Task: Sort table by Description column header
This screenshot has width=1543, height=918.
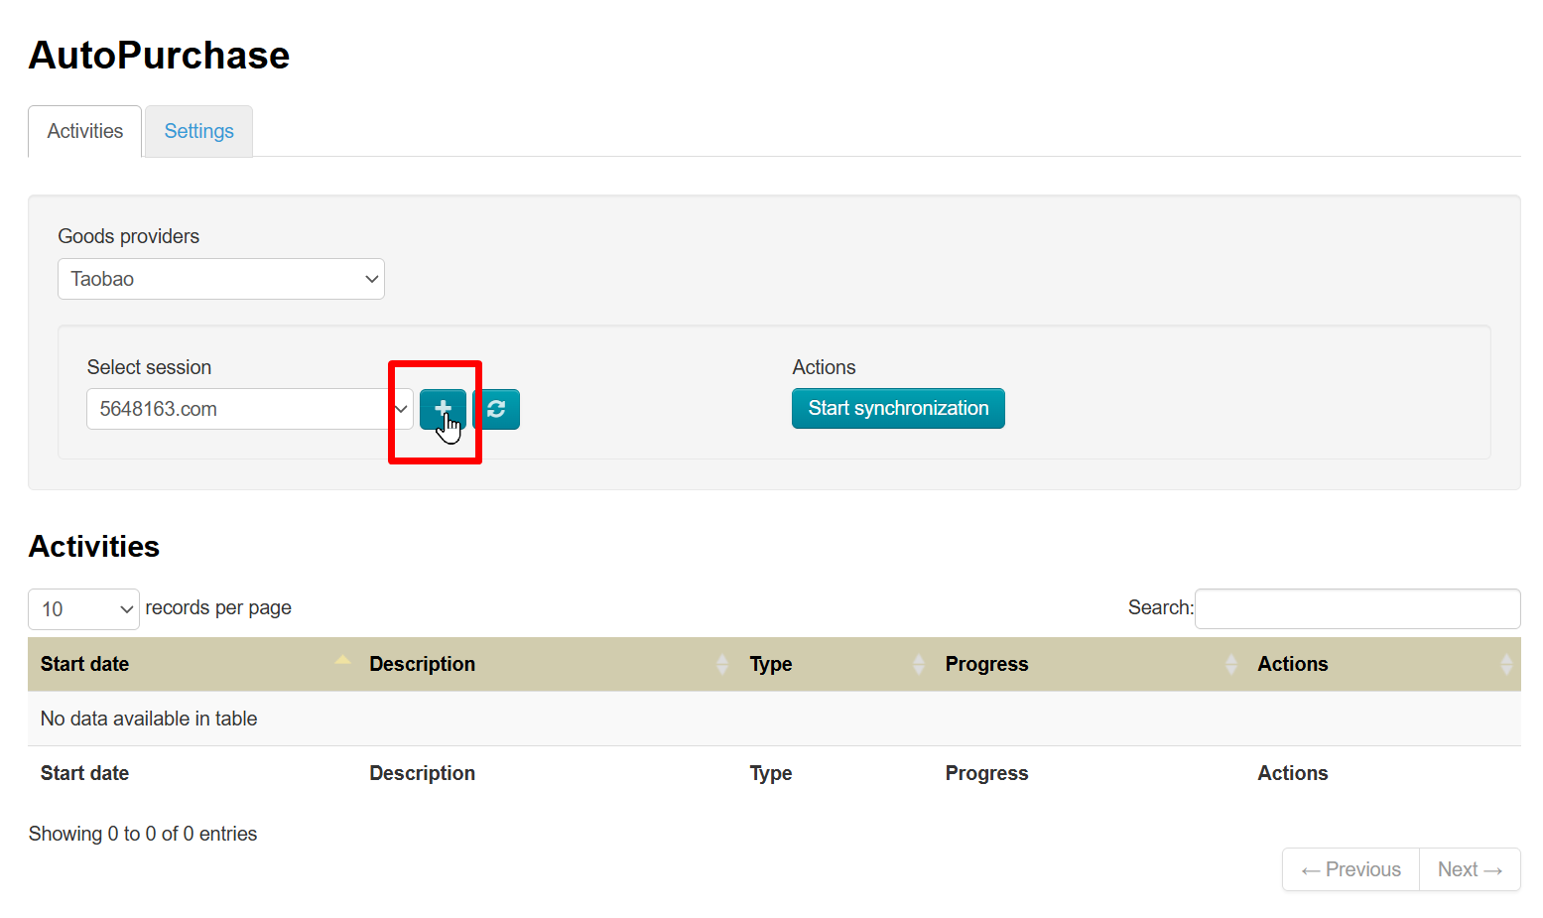Action: pos(422,664)
